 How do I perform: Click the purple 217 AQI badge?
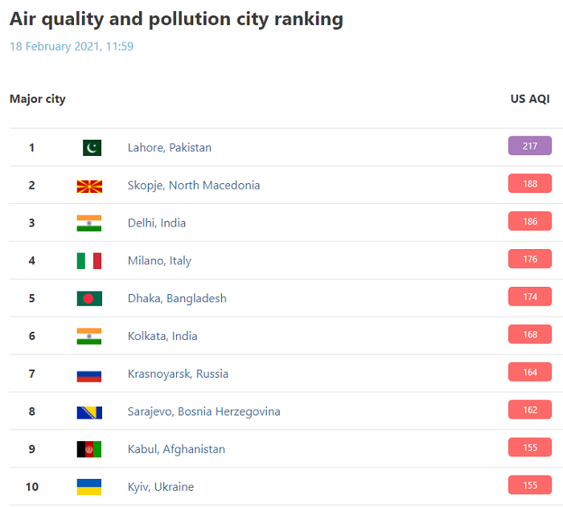(529, 145)
